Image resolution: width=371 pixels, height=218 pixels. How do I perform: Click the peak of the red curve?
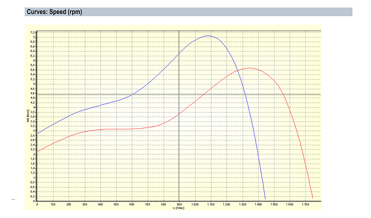click(x=249, y=68)
